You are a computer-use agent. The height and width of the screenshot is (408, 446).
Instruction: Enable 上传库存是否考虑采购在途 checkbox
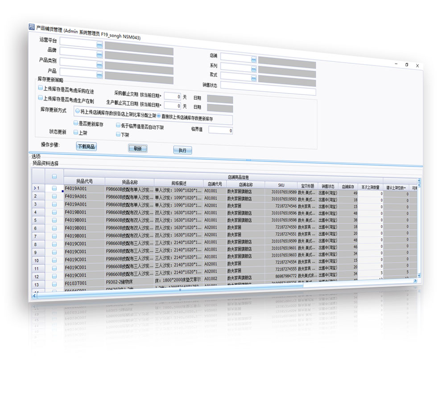coord(40,89)
